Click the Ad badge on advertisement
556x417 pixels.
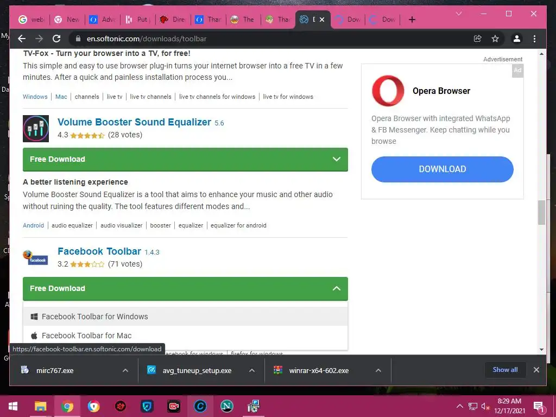click(517, 70)
